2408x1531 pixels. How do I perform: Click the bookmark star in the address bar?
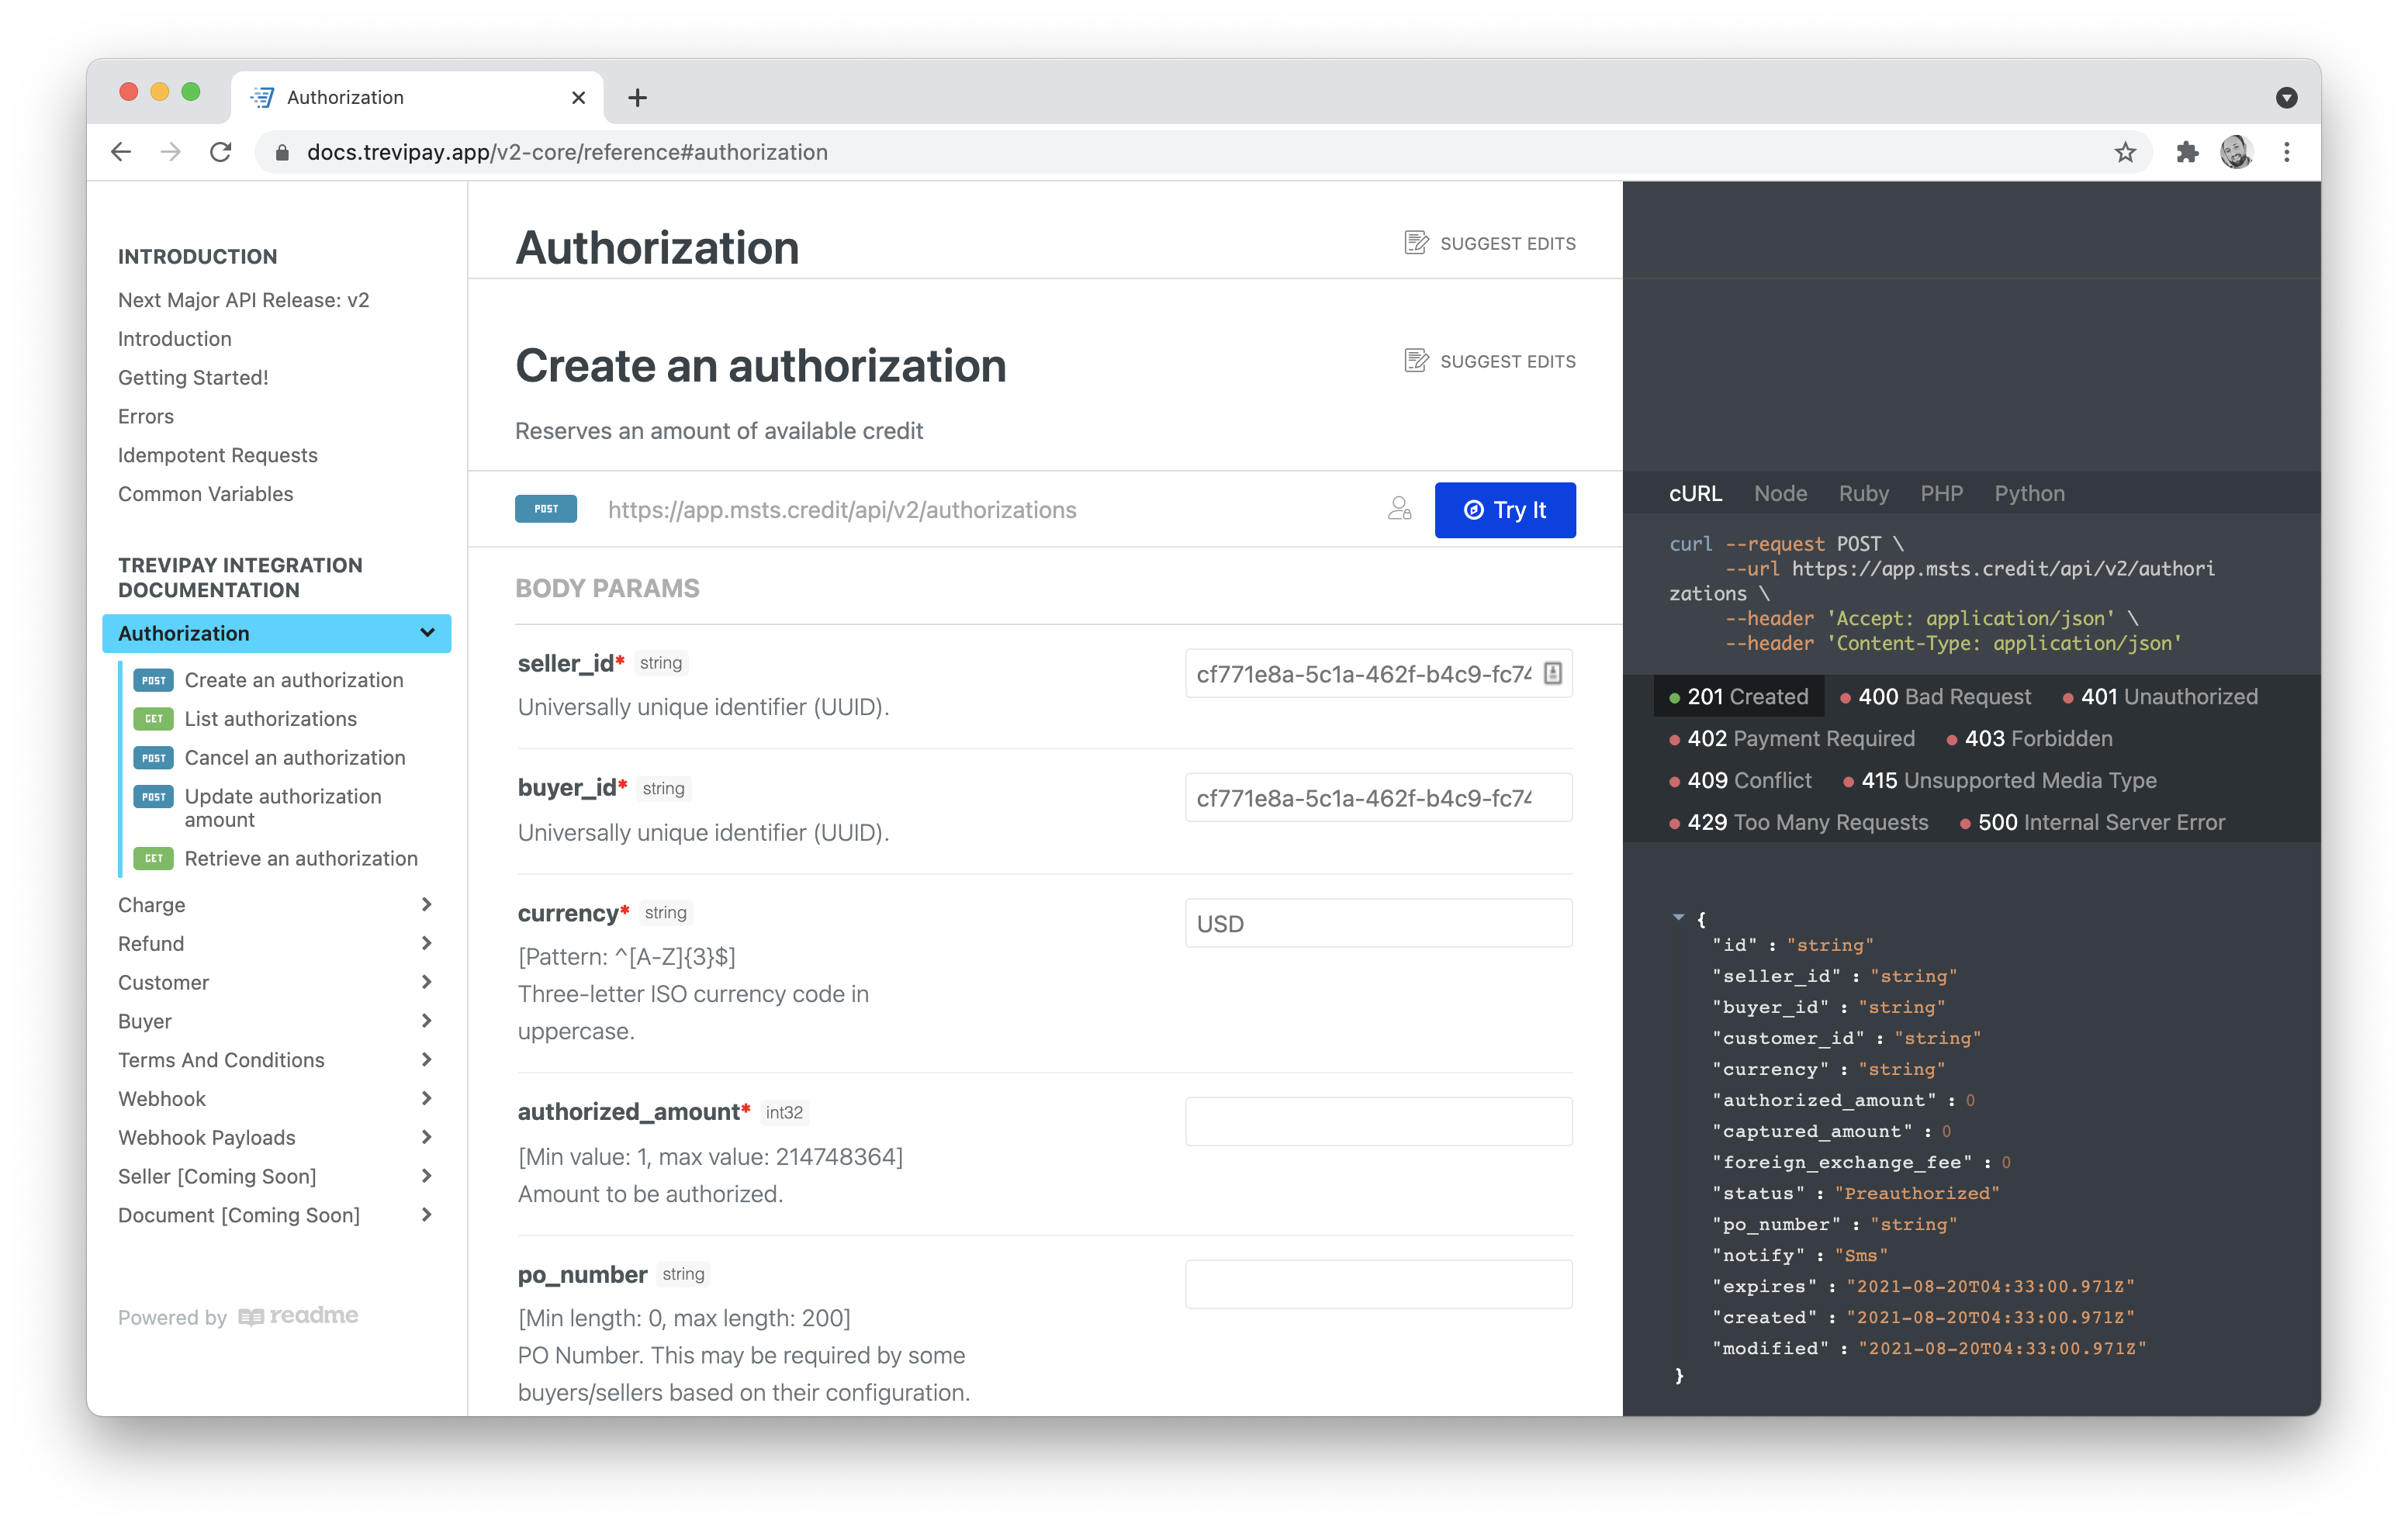click(2126, 152)
